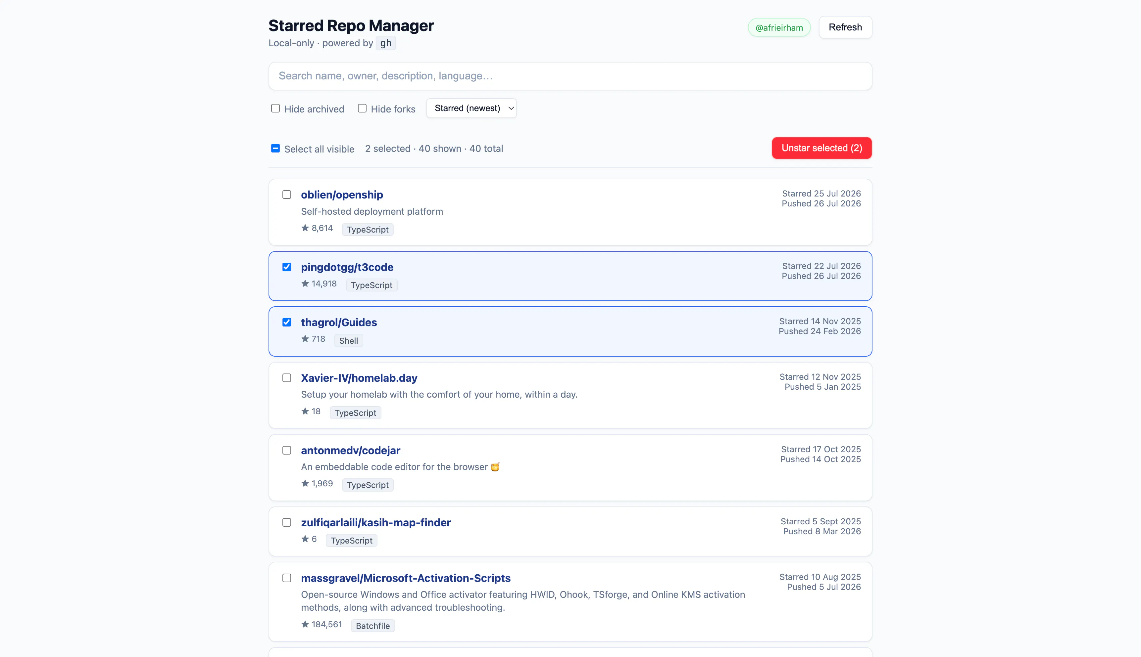1141x657 pixels.
Task: Uncheck the thagrol/Guides checkbox
Action: [x=287, y=322]
